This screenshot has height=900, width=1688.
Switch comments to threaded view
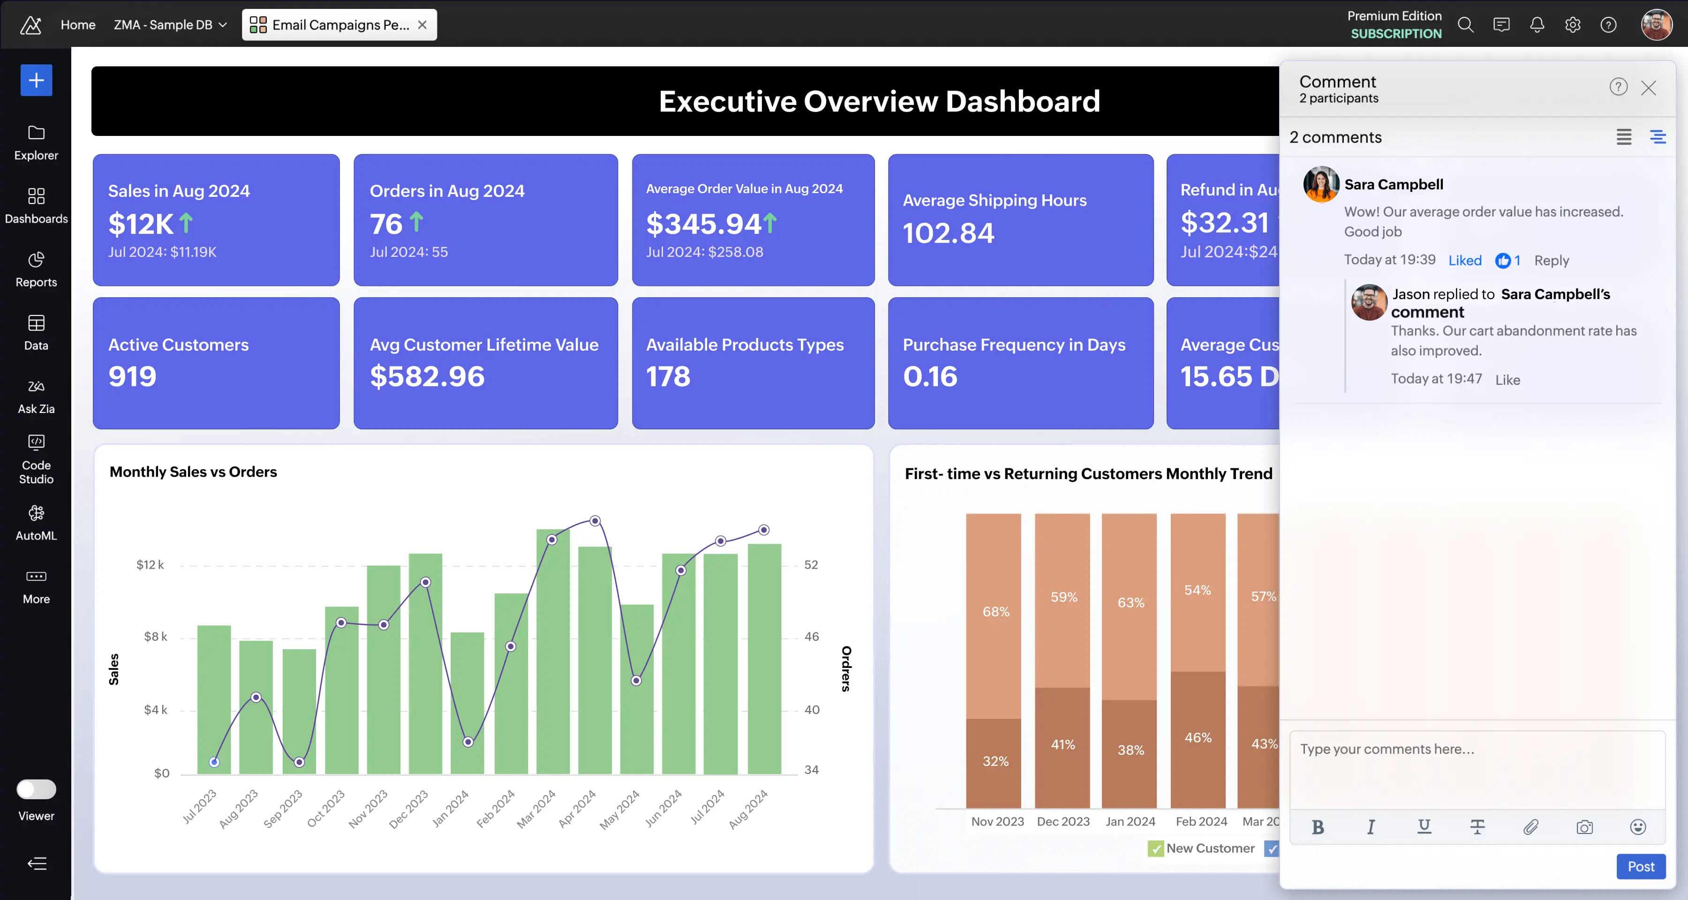point(1658,137)
